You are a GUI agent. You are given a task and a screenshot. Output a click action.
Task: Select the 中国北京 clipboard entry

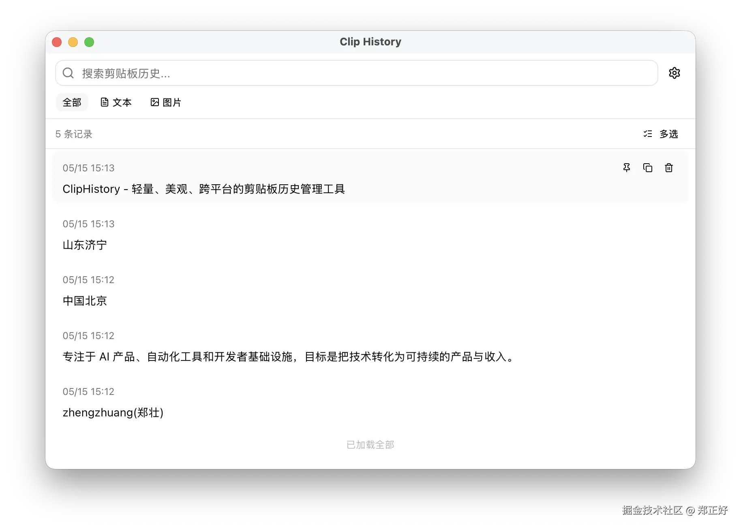370,291
